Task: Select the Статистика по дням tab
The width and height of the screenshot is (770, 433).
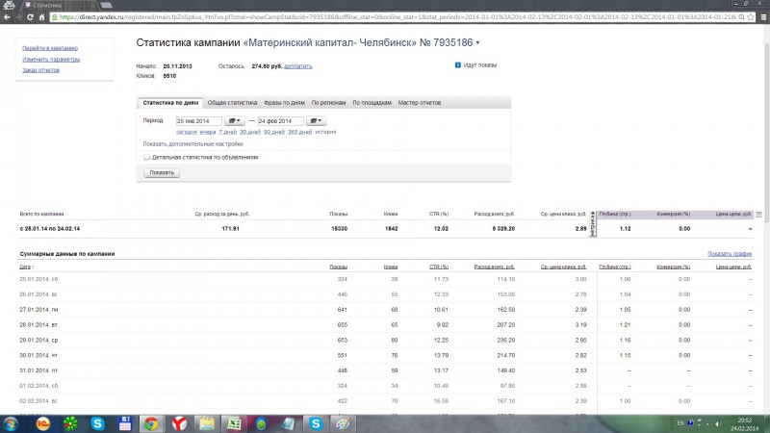Action: click(x=170, y=103)
